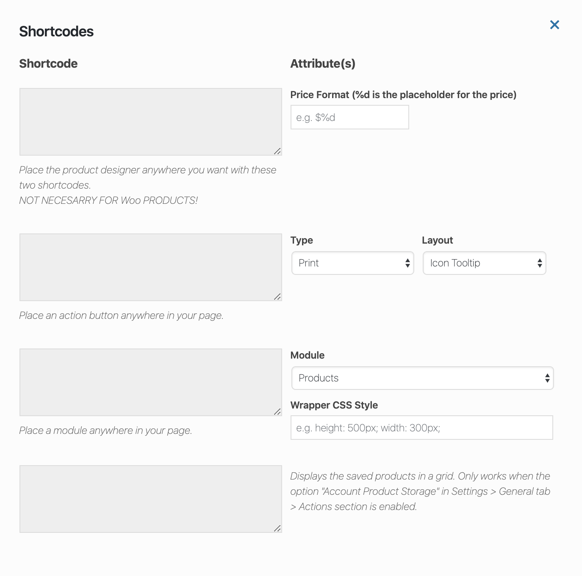Click the Attribute(s) column header

(323, 63)
